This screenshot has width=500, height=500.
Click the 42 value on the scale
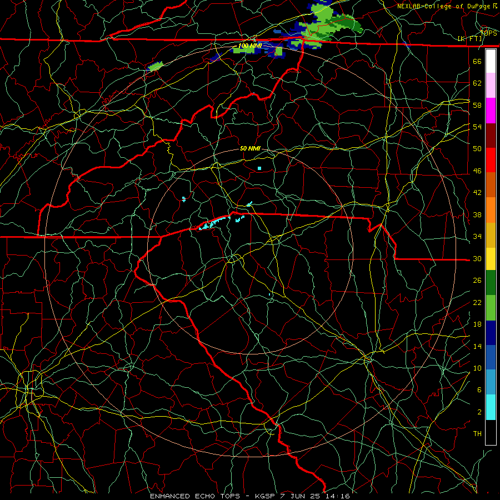click(x=477, y=193)
